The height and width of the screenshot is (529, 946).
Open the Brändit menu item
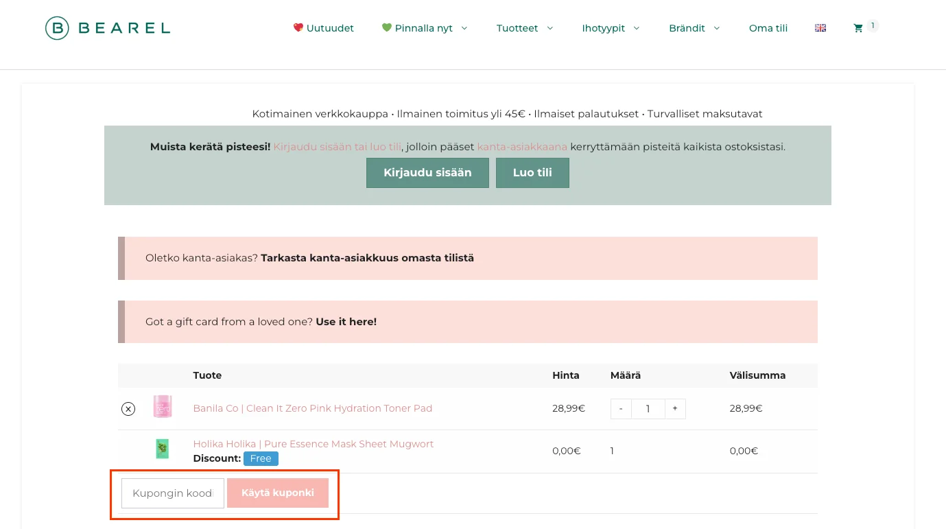tap(687, 28)
